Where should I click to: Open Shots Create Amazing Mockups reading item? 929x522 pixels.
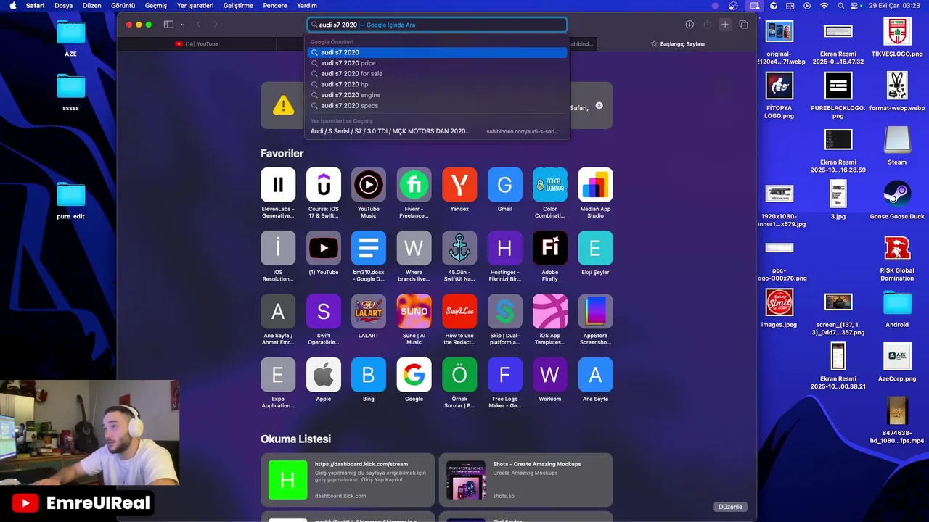pyautogui.click(x=525, y=480)
